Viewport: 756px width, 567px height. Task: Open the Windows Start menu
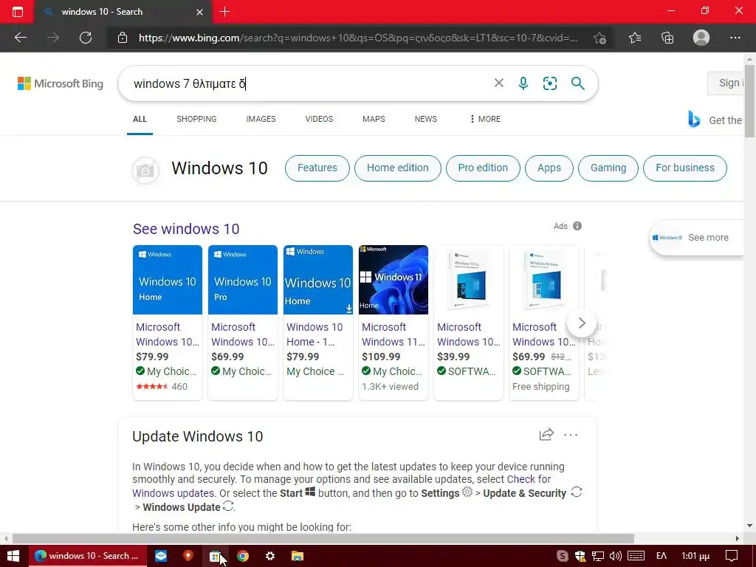click(13, 556)
